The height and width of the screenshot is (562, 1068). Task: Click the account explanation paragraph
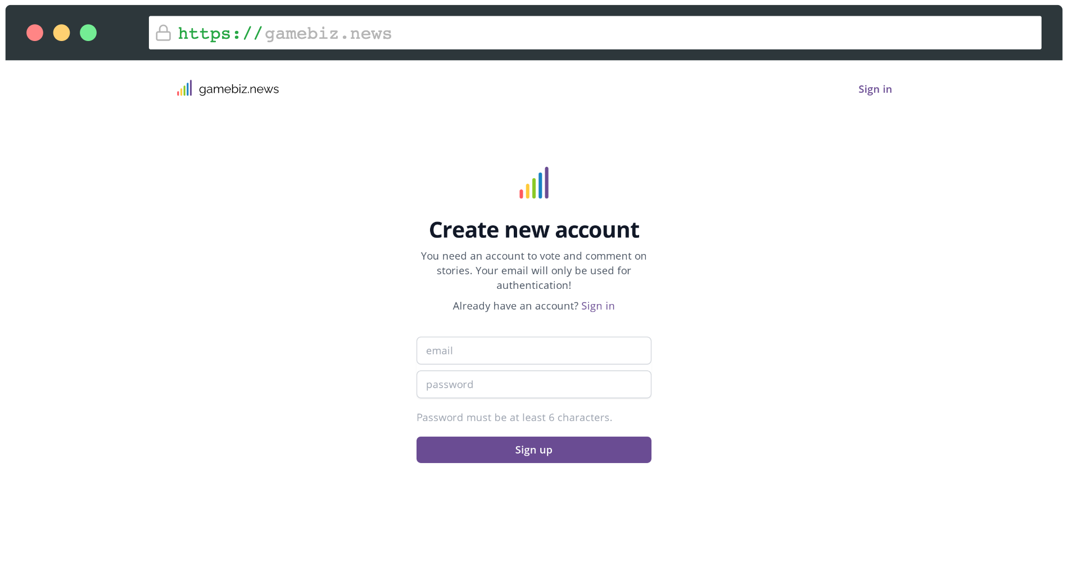coord(533,270)
